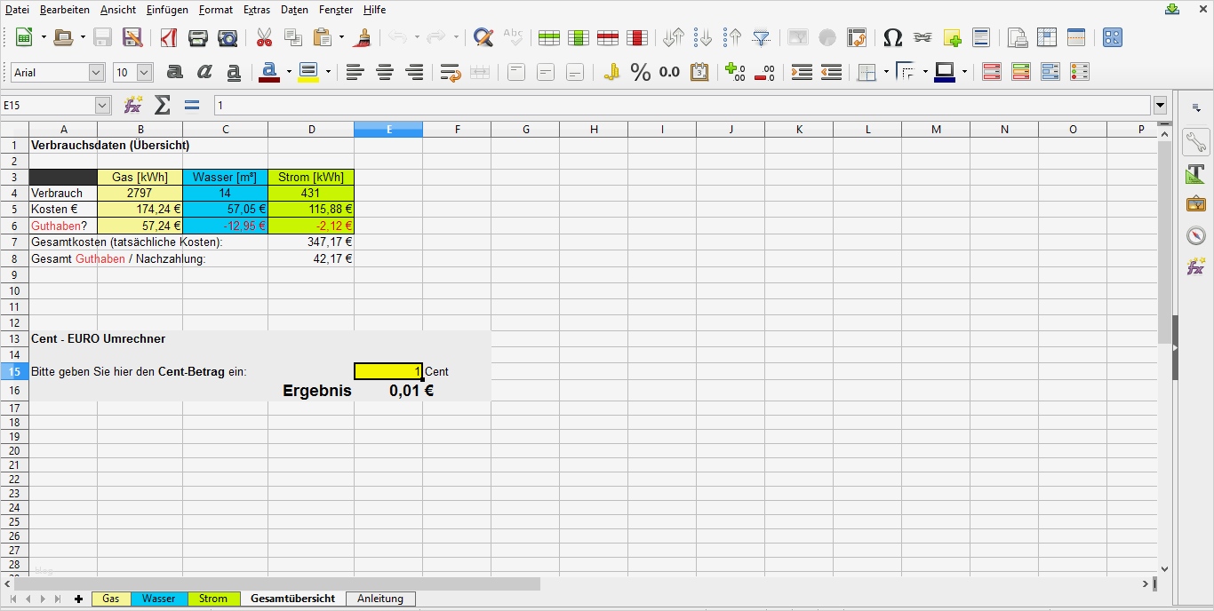Screen dimensions: 1214x611
Task: Toggle wrap text
Action: pyautogui.click(x=451, y=72)
